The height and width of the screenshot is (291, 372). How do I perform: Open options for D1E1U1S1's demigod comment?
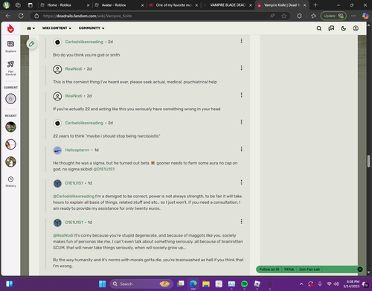(241, 182)
